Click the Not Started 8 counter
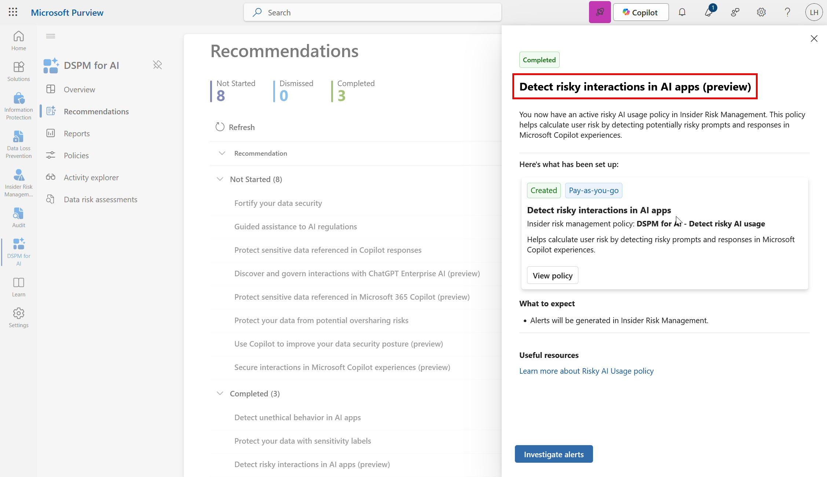 [233, 91]
